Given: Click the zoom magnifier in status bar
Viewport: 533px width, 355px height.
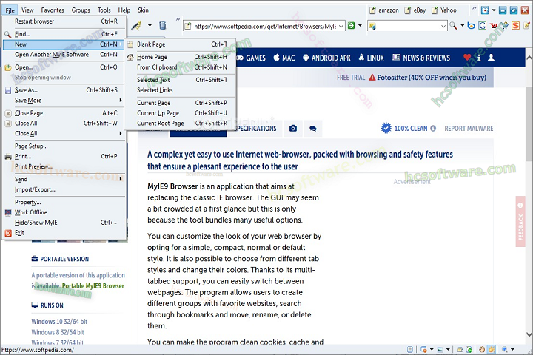Looking at the screenshot, I should (505, 349).
